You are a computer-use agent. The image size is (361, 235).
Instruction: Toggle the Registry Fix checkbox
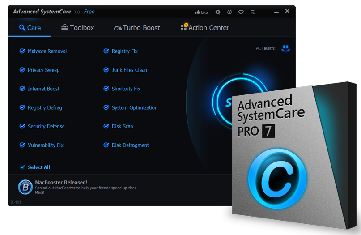click(106, 51)
